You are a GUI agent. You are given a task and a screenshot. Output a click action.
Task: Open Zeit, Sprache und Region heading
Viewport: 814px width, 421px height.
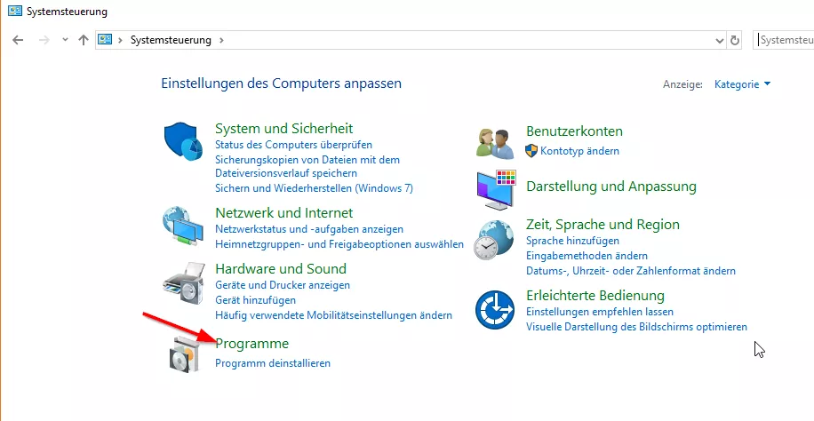603,225
